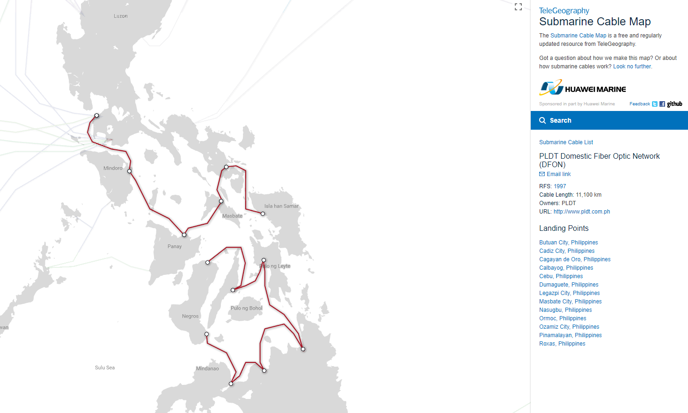Open Roxas, Philippines landing point

562,344
